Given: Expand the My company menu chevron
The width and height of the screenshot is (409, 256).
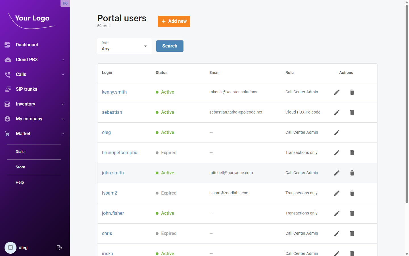Looking at the screenshot, I should click(62, 119).
